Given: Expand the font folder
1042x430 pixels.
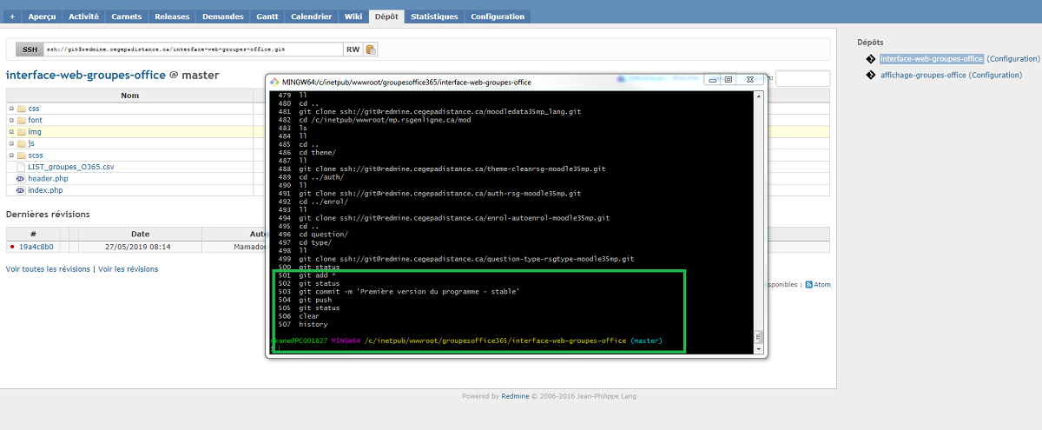Looking at the screenshot, I should click(x=11, y=121).
